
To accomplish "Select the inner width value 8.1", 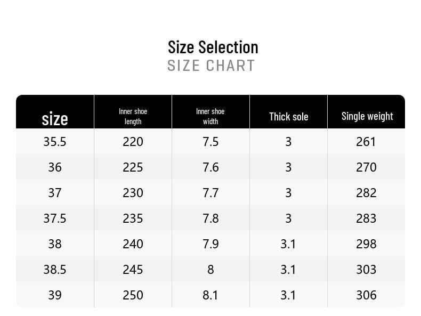I will (x=210, y=295).
